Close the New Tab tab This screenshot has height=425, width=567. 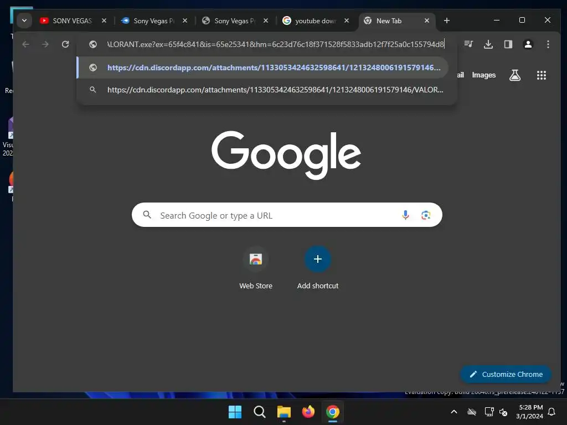427,20
